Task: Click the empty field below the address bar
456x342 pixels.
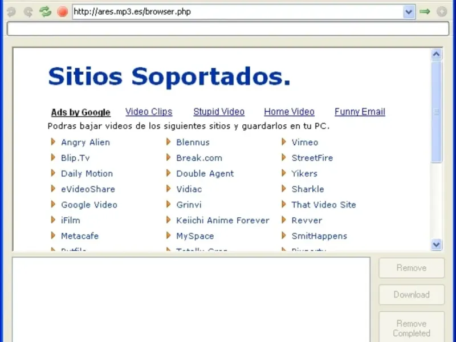Action: pos(227,29)
